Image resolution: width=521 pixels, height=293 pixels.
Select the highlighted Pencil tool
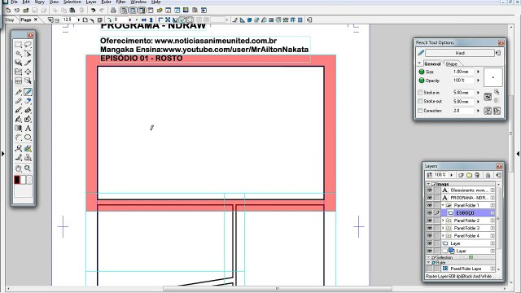coord(28,92)
